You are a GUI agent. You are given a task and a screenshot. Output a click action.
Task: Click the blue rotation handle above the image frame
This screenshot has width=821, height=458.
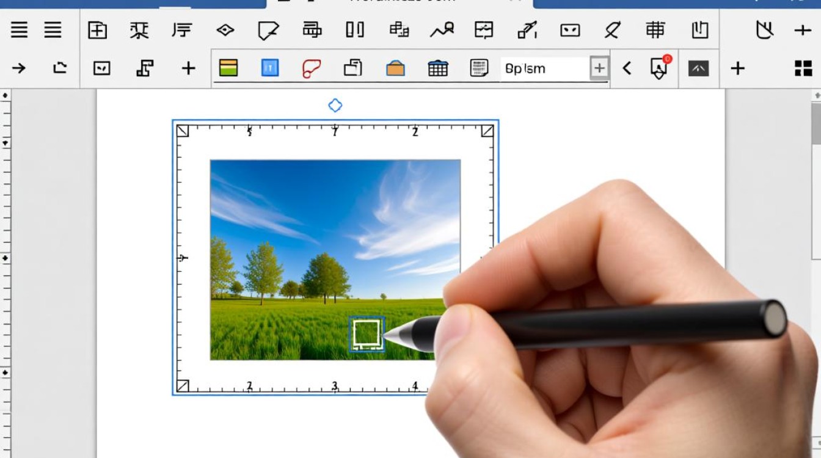[335, 106]
